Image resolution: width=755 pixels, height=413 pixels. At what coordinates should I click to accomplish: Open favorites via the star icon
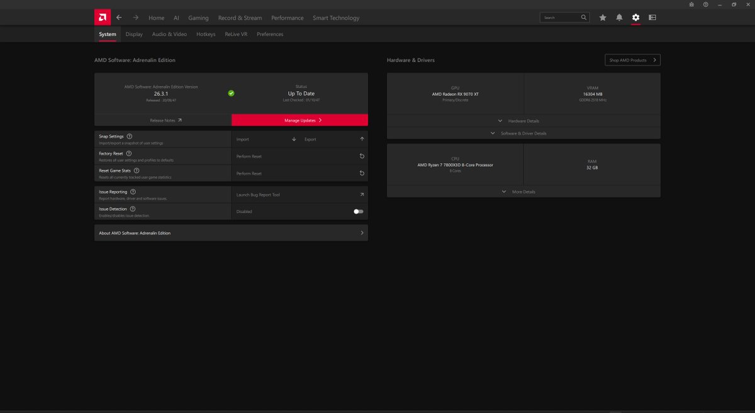click(x=603, y=18)
